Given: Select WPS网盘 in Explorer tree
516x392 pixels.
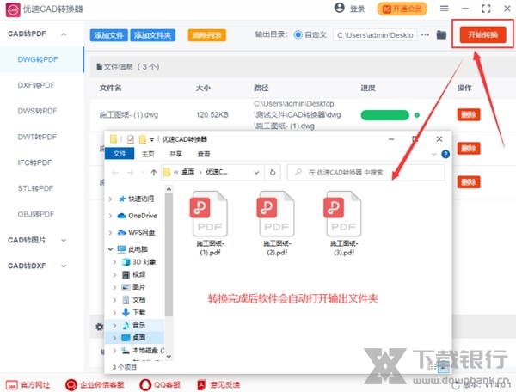Looking at the screenshot, I should (136, 232).
